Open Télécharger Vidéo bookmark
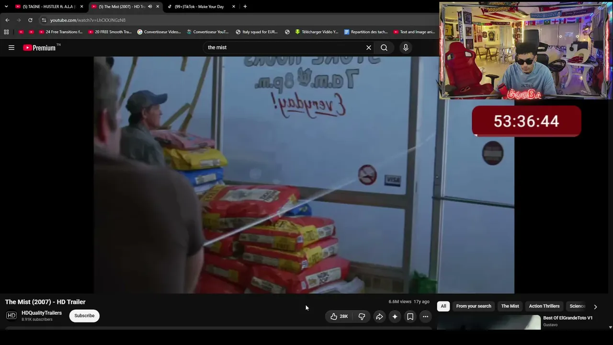Screen dimensions: 613x345 point(317,32)
